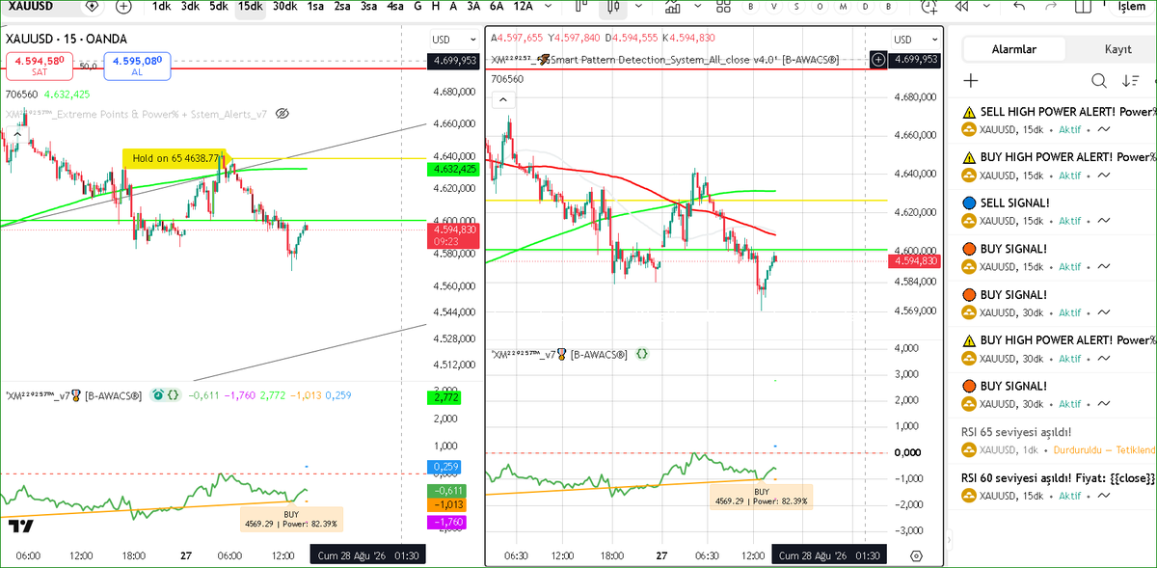
Task: Expand the chart type dropdown arrow
Action: pos(639,6)
